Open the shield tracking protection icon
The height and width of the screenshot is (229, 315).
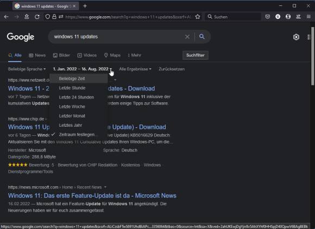(x=47, y=17)
